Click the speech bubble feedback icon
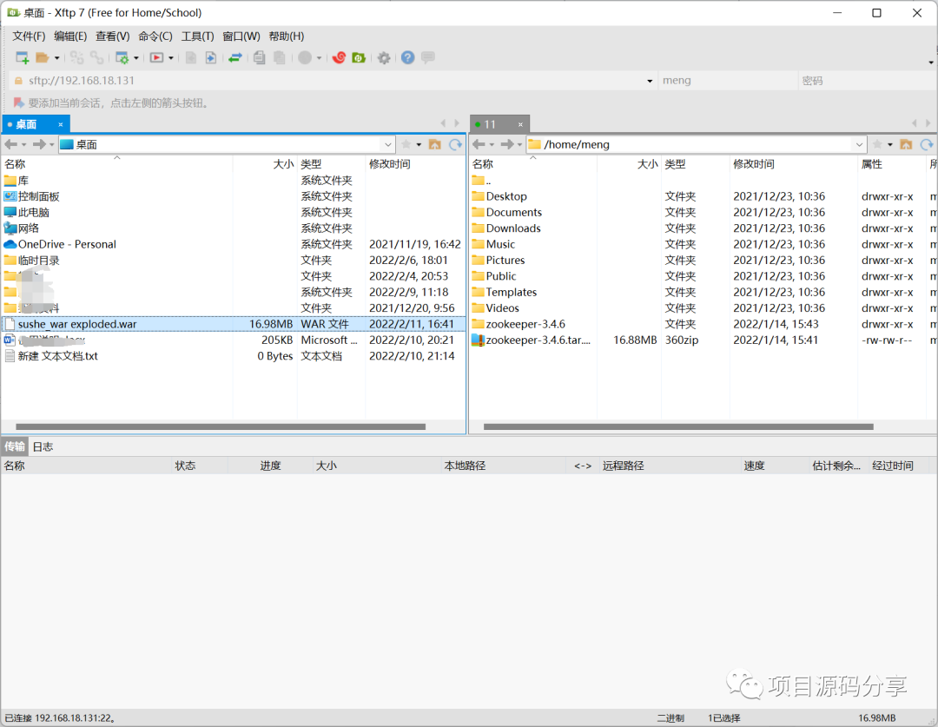The height and width of the screenshot is (727, 938). (427, 57)
